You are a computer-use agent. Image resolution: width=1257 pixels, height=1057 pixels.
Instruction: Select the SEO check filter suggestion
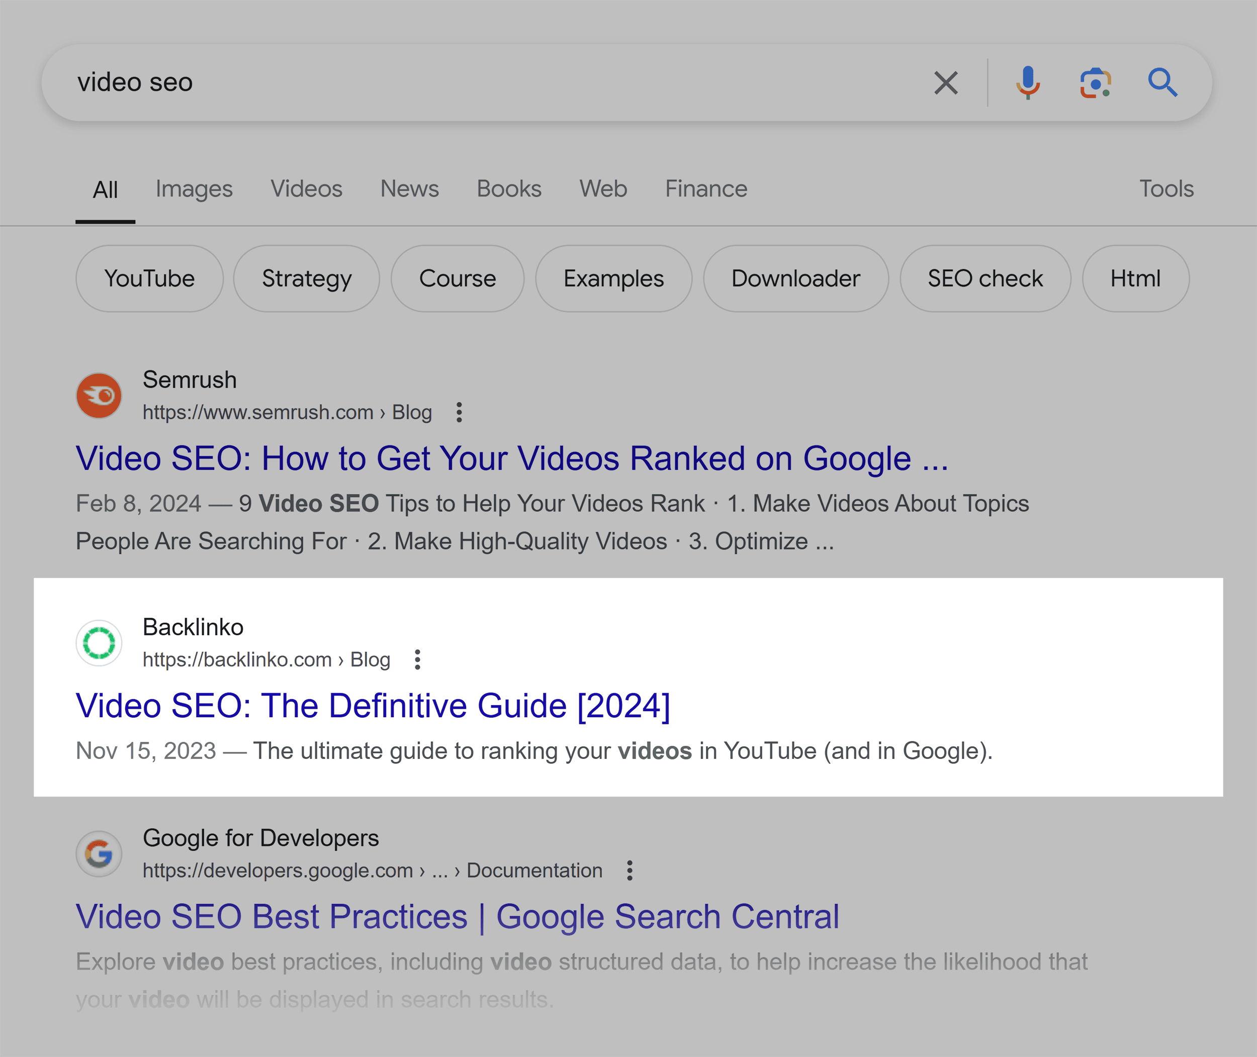click(x=984, y=278)
